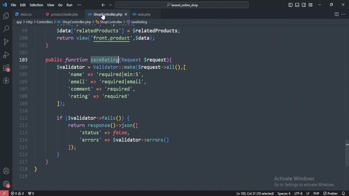Open Run and Debug view
349x196 pixels.
click(6, 54)
